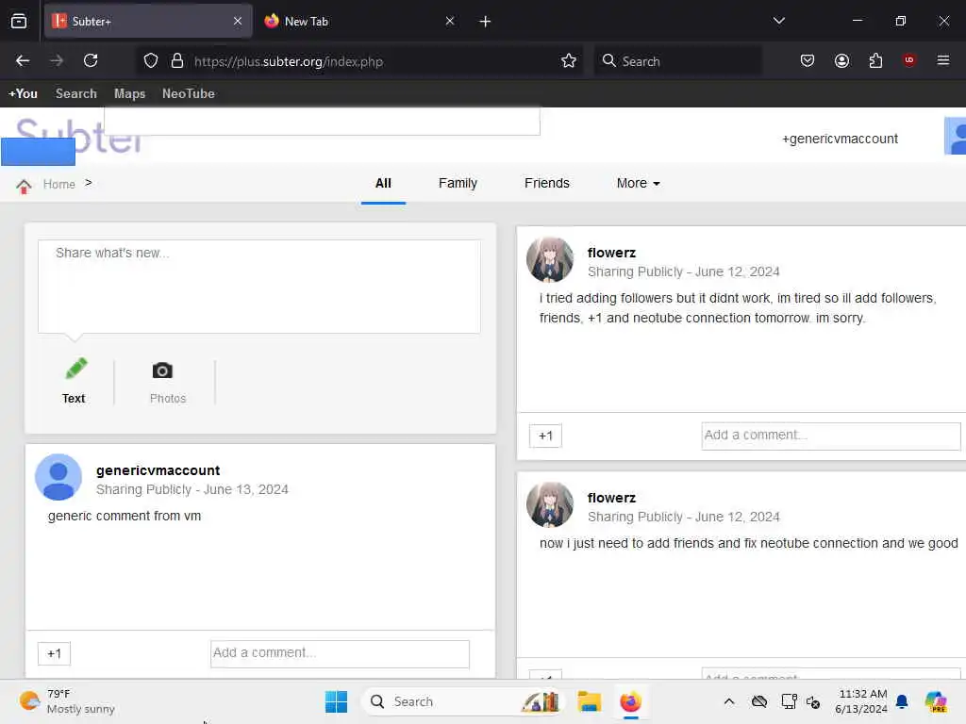Close the Subter+ tab

[x=238, y=21]
